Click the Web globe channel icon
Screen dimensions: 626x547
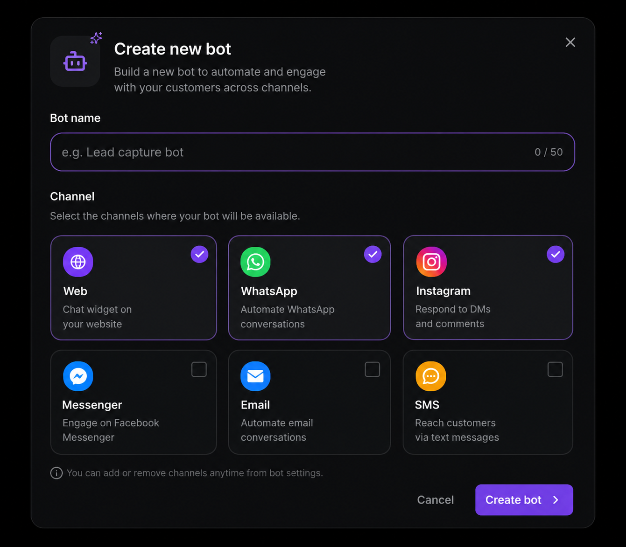point(78,262)
